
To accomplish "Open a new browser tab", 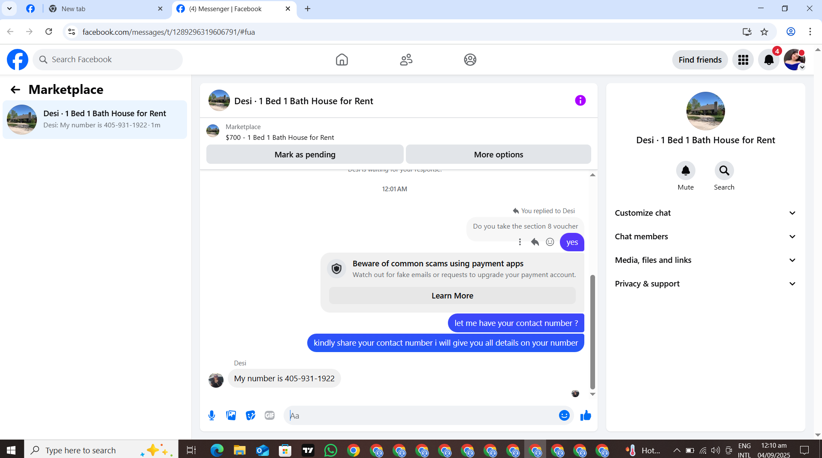I will tap(308, 9).
